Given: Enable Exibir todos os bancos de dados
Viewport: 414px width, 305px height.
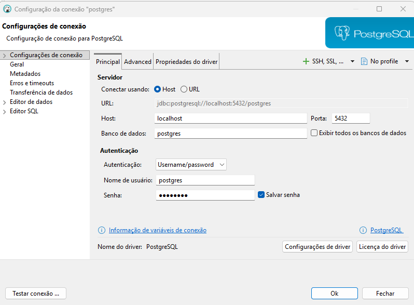Looking at the screenshot, I should [x=314, y=133].
